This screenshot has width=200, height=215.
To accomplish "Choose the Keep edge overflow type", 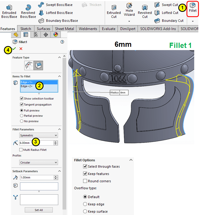I will [x=85, y=204].
